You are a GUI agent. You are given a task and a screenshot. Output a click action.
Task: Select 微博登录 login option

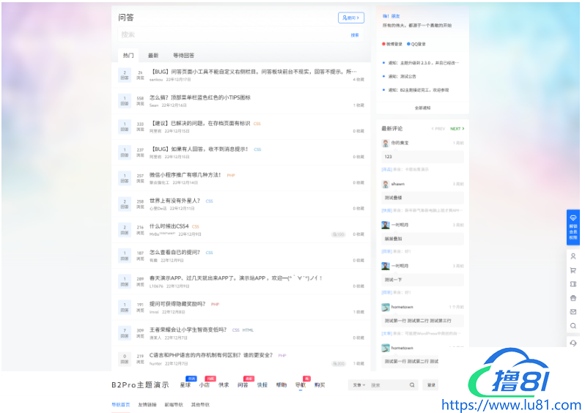pos(394,44)
